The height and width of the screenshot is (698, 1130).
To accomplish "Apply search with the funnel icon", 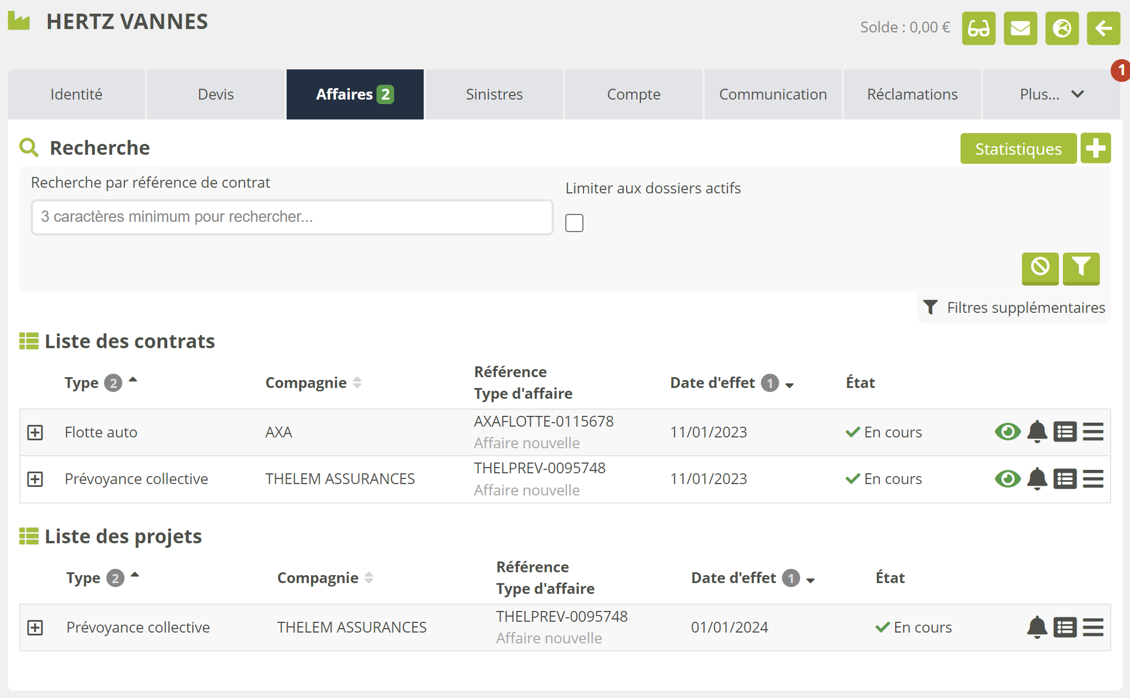I will [1081, 267].
